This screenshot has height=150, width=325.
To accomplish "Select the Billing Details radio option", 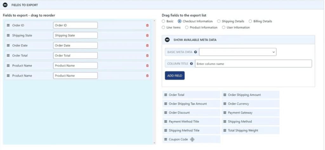I will coord(250,21).
